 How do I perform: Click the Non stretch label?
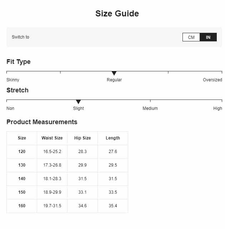point(10,108)
